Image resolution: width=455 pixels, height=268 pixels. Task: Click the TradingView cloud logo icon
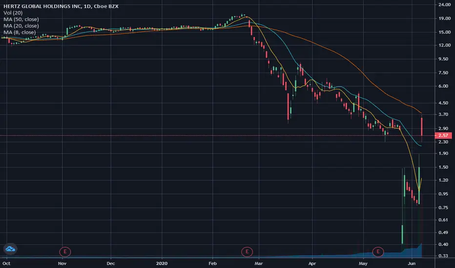tap(10, 249)
